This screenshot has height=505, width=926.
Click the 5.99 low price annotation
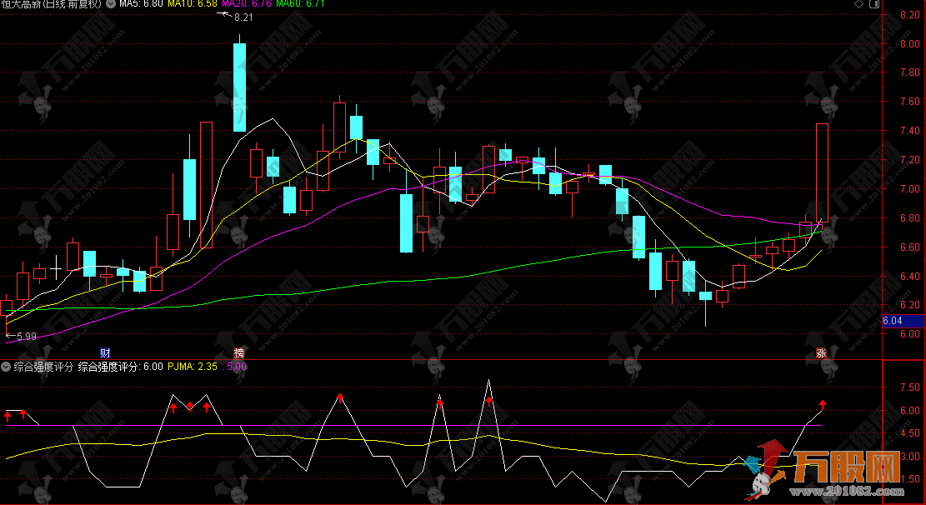26,336
